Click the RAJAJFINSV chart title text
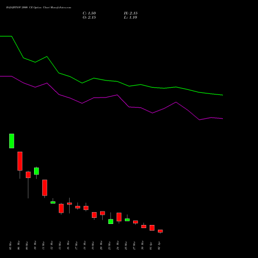This screenshot has height=258, width=258. (x=39, y=8)
